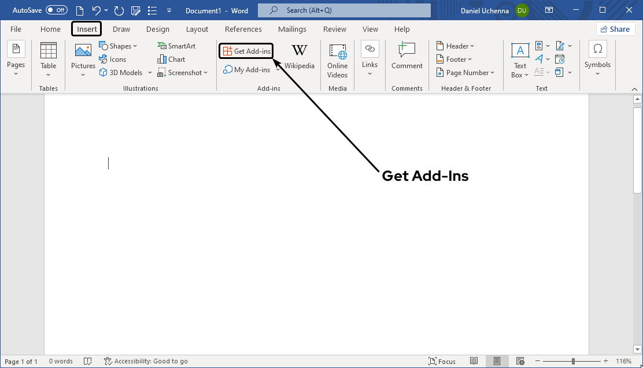This screenshot has width=643, height=368.
Task: Click the Share button
Action: [x=615, y=28]
